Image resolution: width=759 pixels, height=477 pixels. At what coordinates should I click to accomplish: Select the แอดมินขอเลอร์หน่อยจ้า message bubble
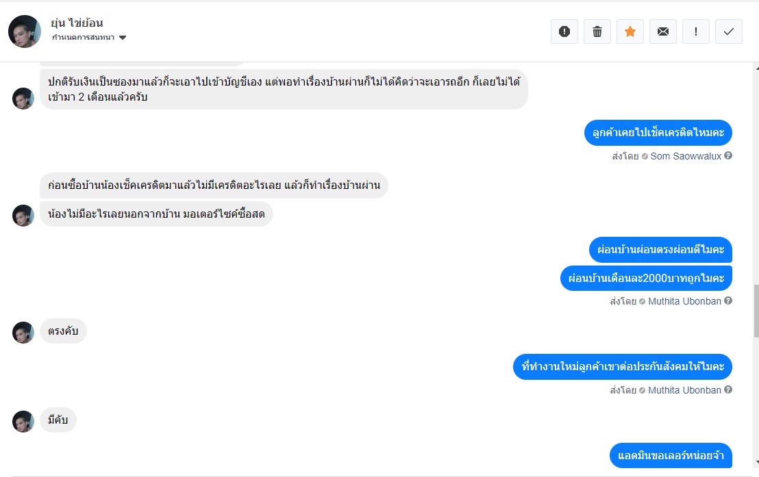click(671, 455)
